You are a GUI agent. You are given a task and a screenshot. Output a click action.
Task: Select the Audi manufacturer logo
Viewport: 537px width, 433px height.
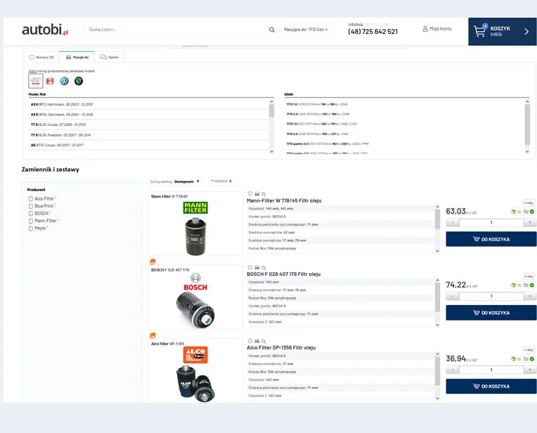point(35,81)
